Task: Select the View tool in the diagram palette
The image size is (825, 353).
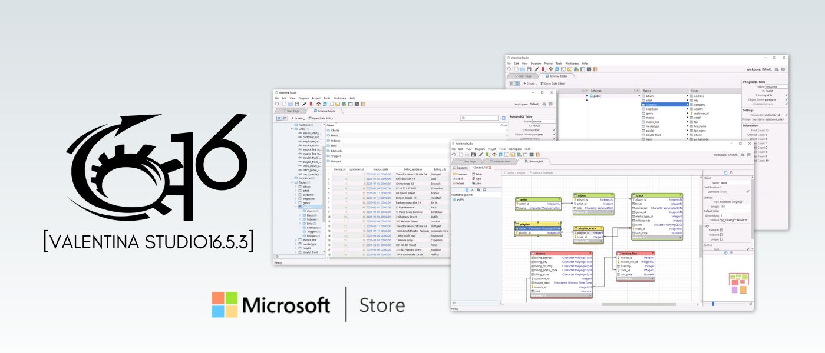Action: (x=476, y=184)
